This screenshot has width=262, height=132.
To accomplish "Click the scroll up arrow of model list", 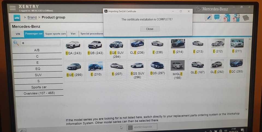I will click(250, 39).
